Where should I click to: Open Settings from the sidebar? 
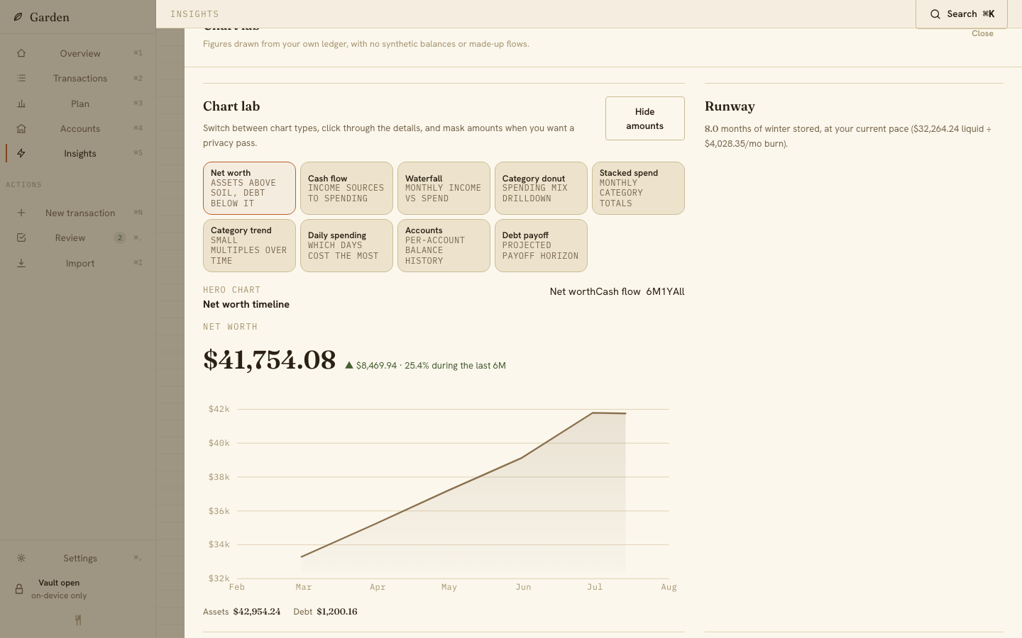(x=78, y=558)
